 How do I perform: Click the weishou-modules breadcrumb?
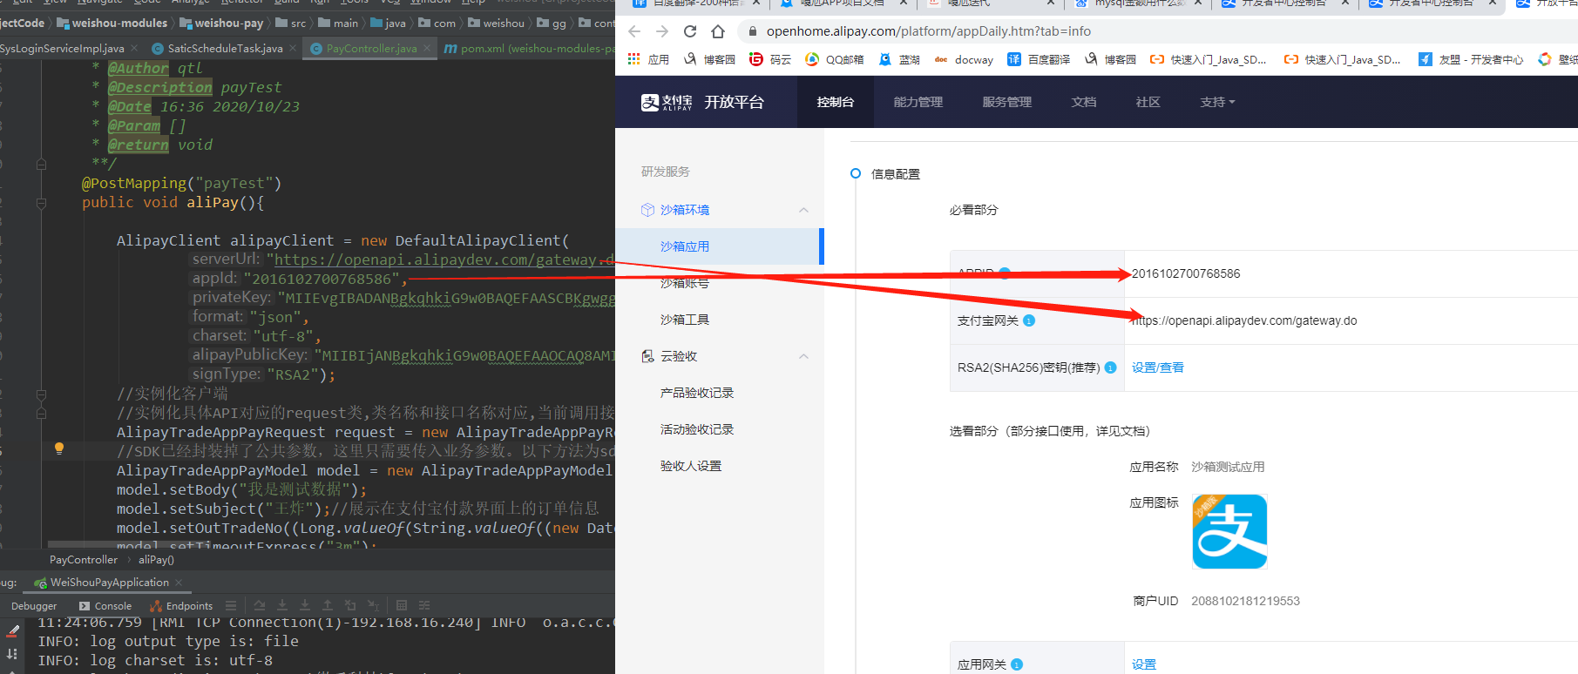pos(112,24)
